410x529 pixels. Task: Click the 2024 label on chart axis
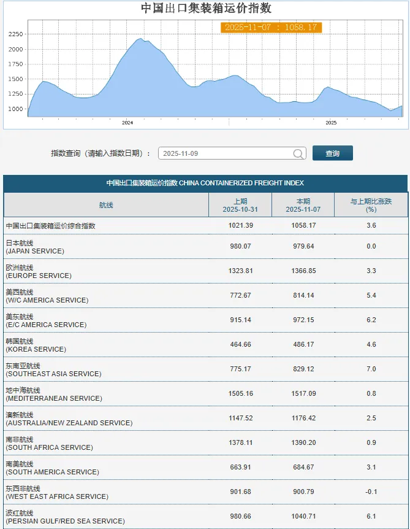pos(127,123)
